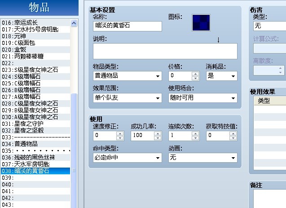The width and height of the screenshot is (286, 208).
Task: Decrease the 获取特技值 value
Action: tap(233, 138)
